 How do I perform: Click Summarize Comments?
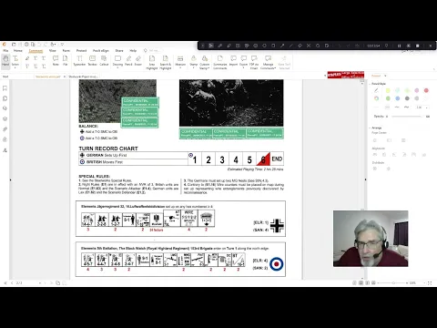220,62
